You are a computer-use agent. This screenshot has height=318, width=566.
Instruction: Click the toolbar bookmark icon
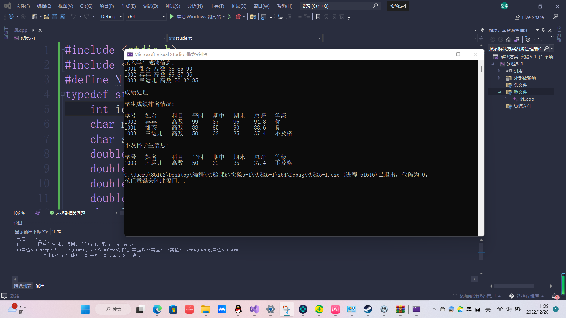click(x=318, y=17)
